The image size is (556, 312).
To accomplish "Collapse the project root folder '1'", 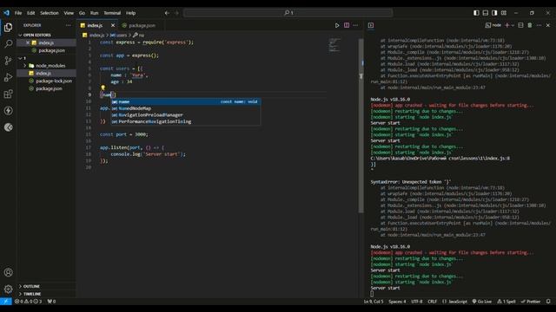I will coord(20,58).
